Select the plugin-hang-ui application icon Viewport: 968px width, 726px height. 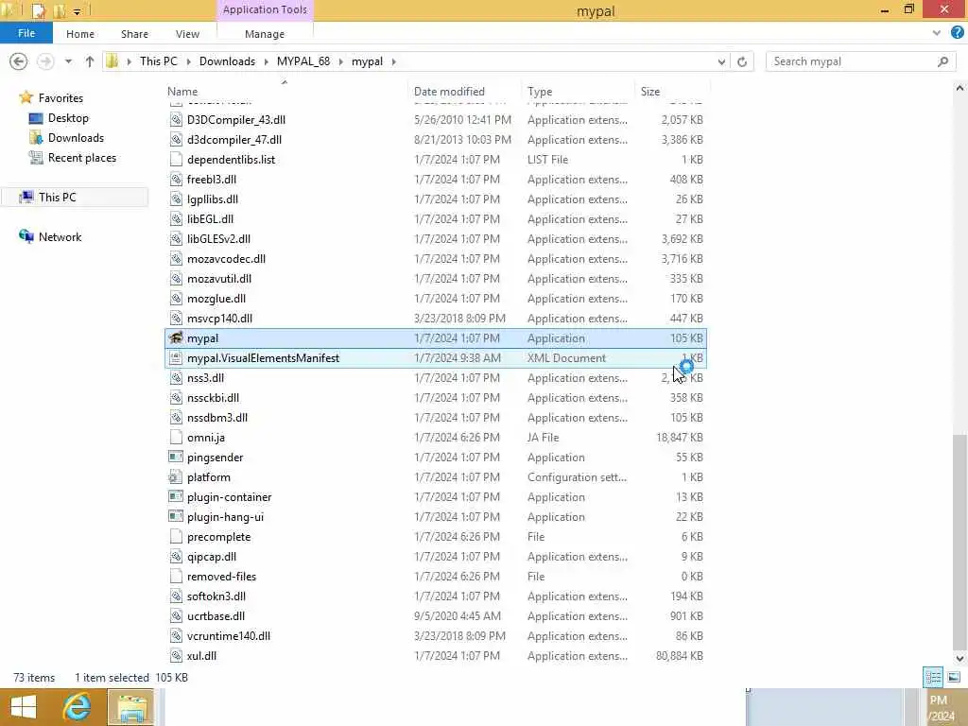(176, 516)
